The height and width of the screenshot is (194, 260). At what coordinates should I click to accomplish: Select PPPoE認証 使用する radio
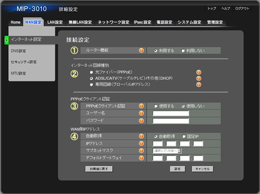coord(156,106)
